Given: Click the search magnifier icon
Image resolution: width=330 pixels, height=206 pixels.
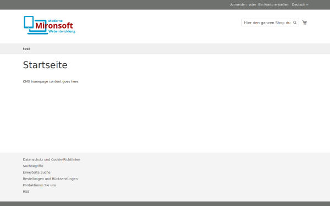Looking at the screenshot, I should pyautogui.click(x=295, y=23).
